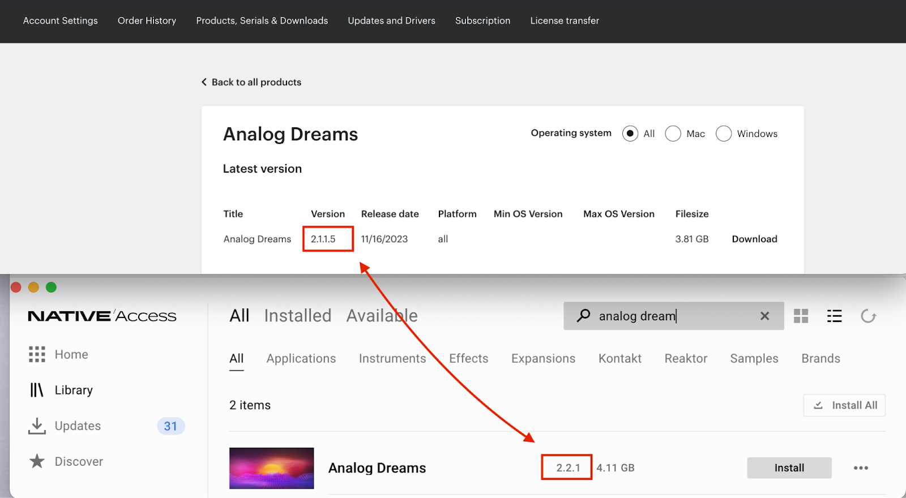Click the 31 updates badge
906x498 pixels.
(x=170, y=426)
